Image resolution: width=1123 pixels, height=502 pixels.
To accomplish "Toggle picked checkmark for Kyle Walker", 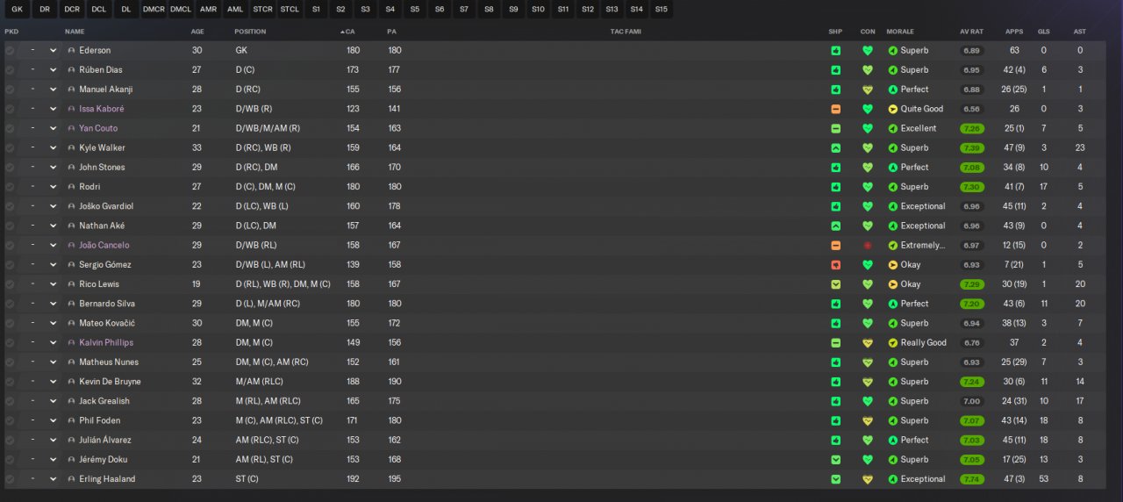I will 10,148.
